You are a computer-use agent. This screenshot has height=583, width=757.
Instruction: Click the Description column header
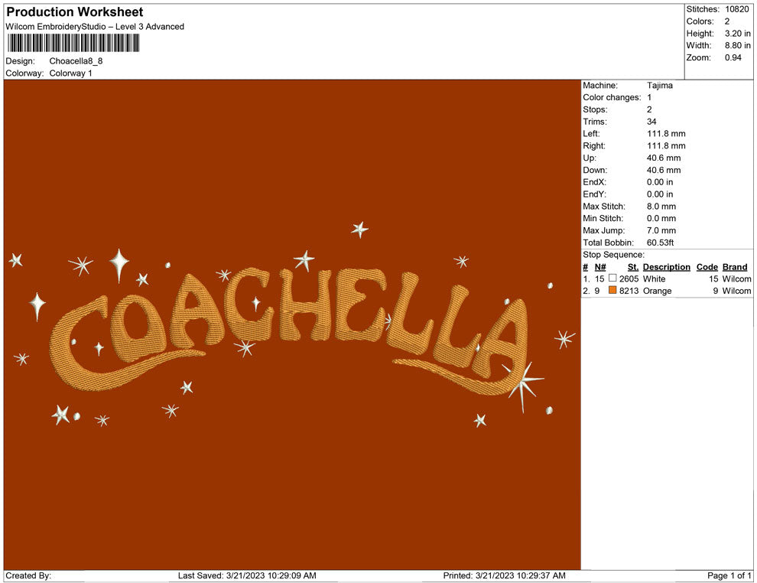pos(666,267)
